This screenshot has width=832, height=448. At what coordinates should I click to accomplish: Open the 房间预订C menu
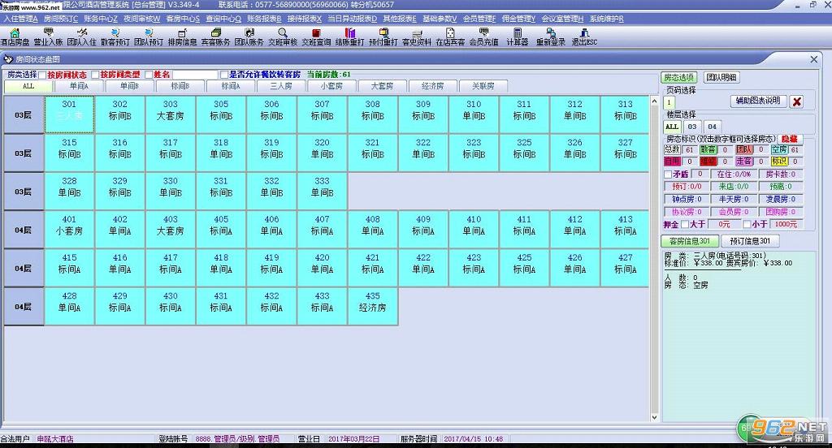point(60,19)
